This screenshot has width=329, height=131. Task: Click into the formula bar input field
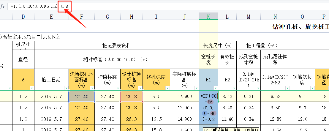tap(168, 7)
